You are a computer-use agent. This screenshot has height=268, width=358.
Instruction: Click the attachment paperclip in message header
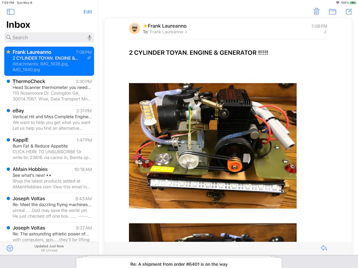coord(325,32)
